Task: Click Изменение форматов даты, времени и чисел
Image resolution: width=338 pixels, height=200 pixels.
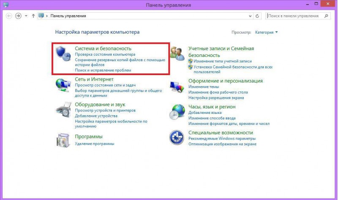Action: point(229,124)
